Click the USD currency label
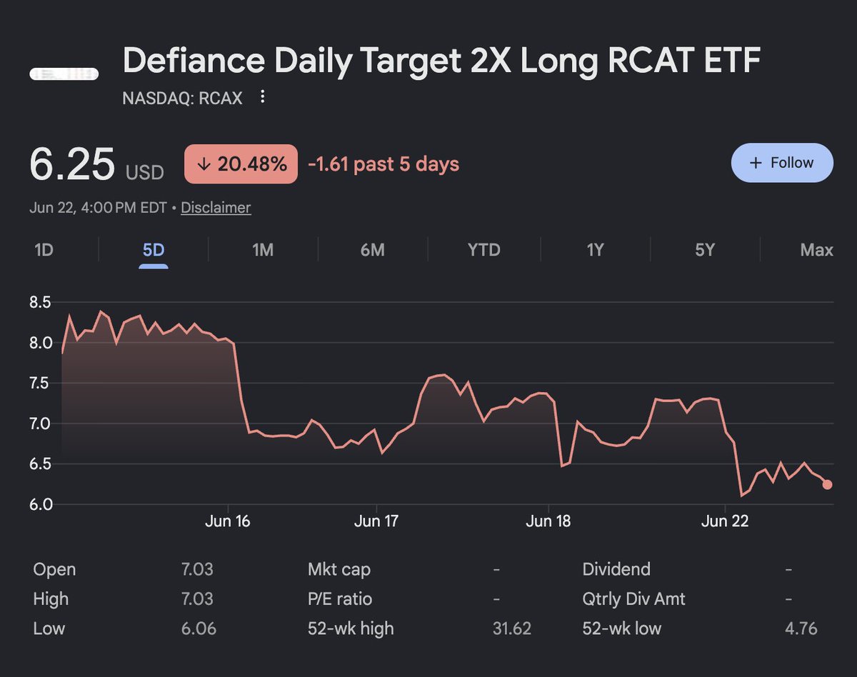 coord(145,173)
